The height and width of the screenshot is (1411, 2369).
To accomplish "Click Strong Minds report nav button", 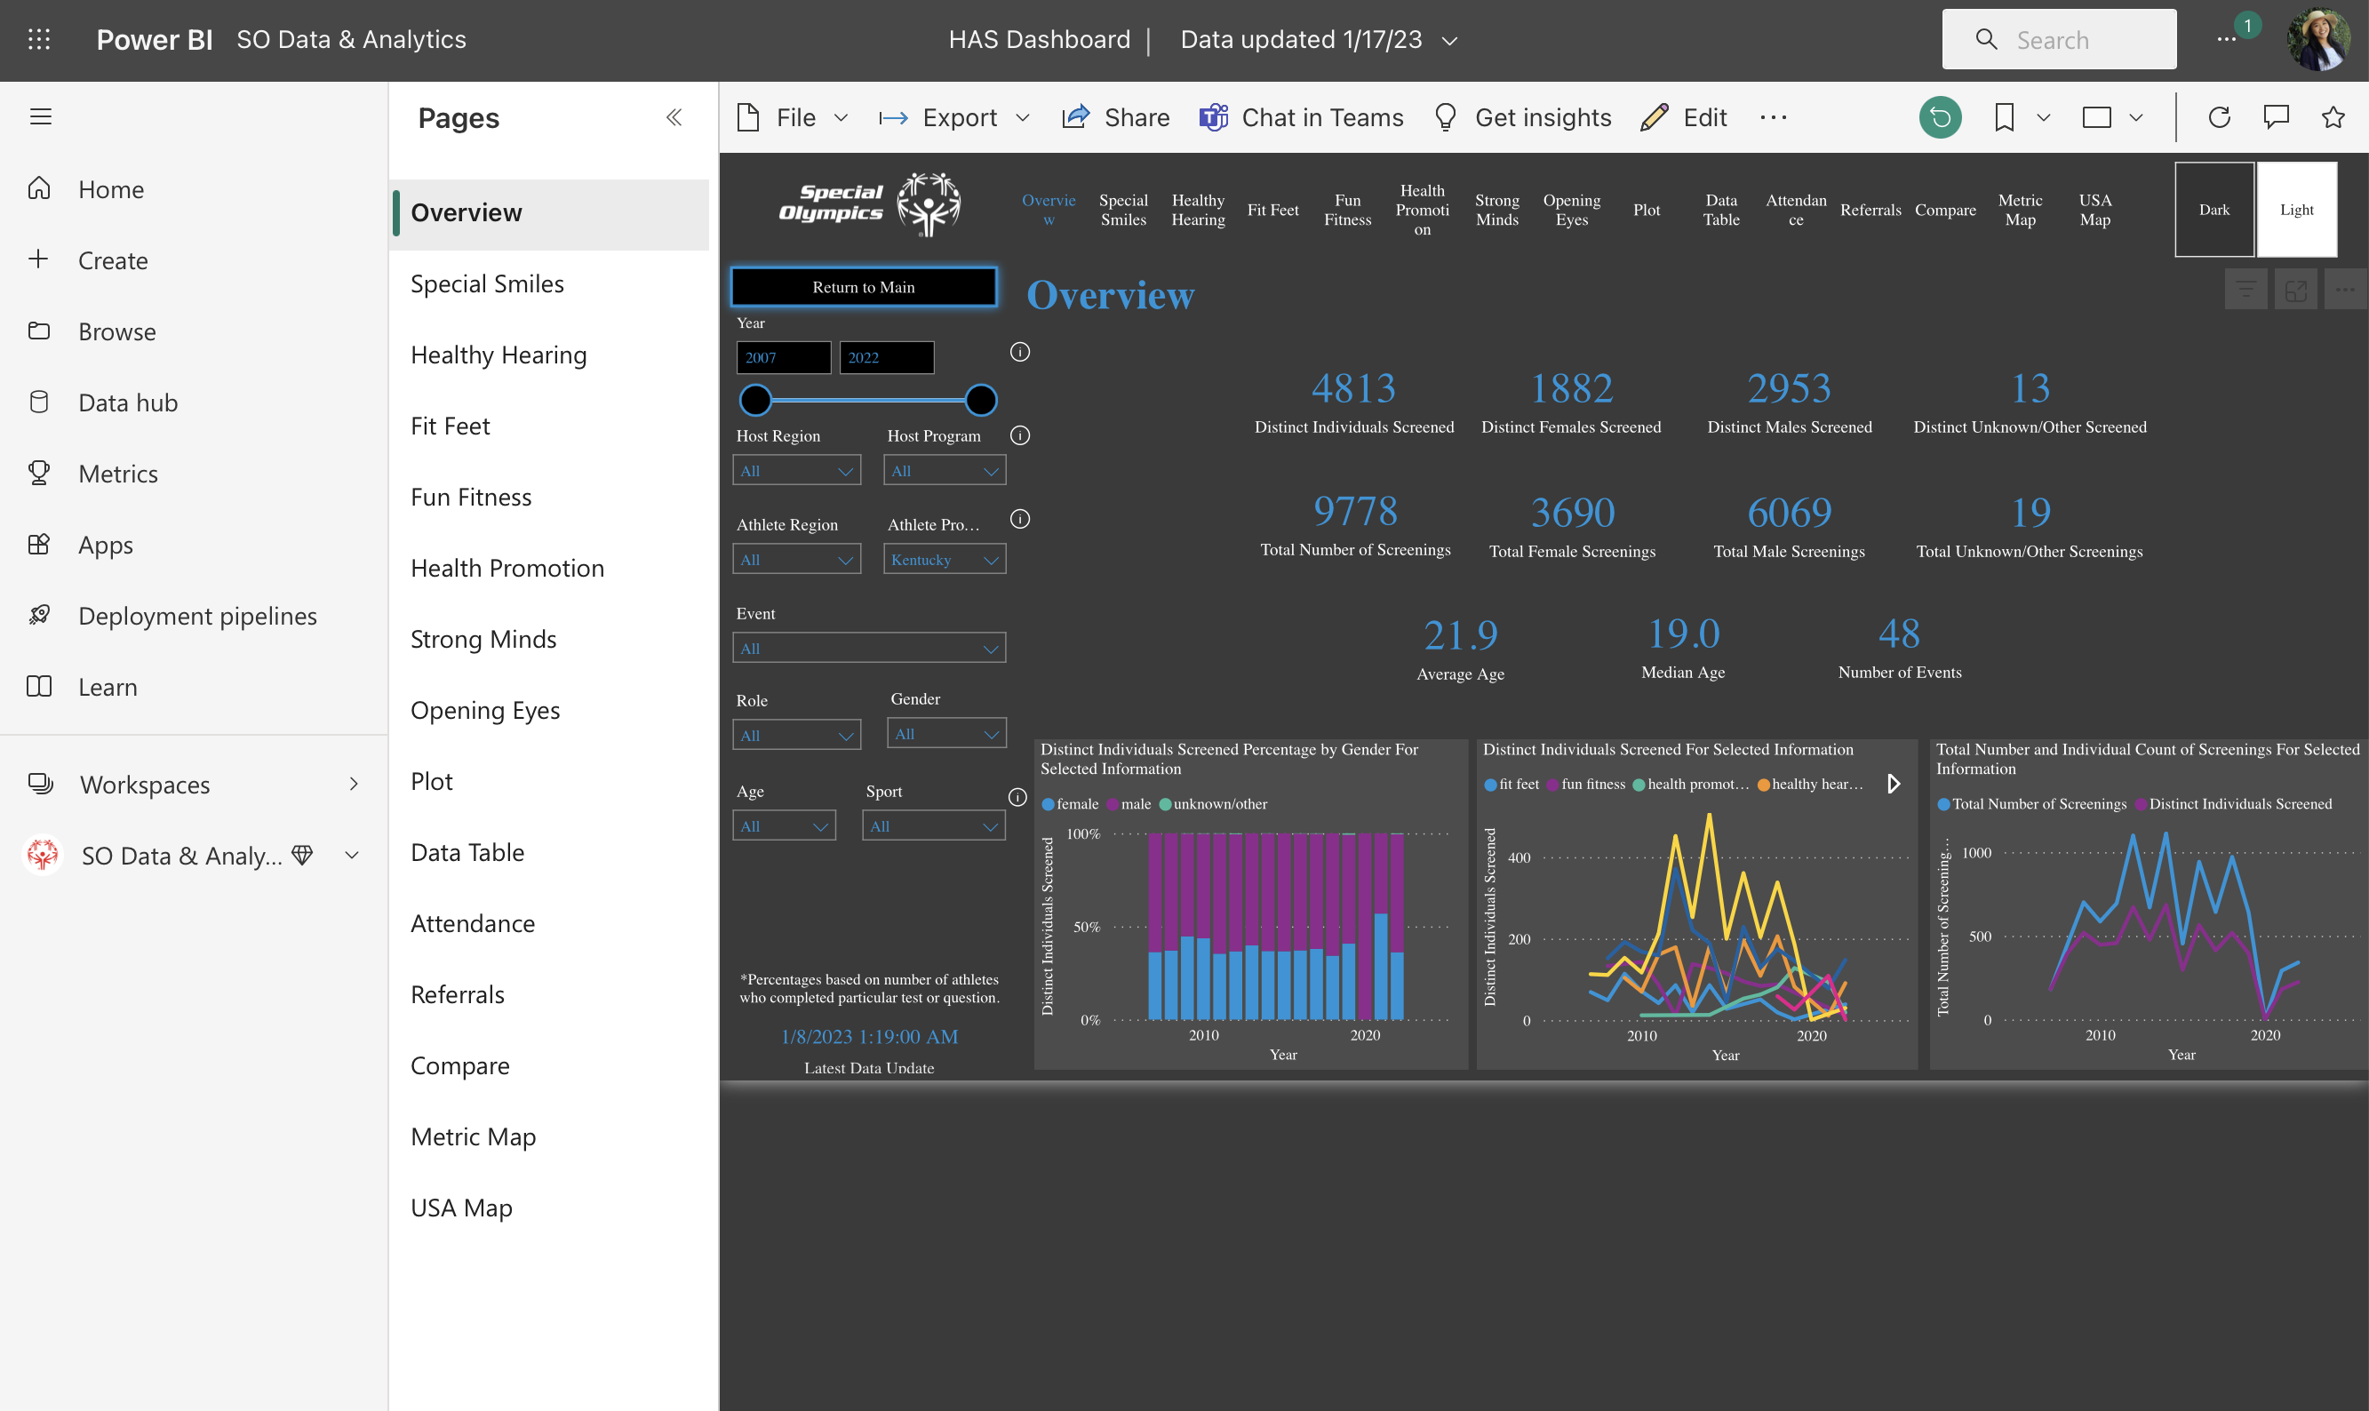I will (1496, 209).
